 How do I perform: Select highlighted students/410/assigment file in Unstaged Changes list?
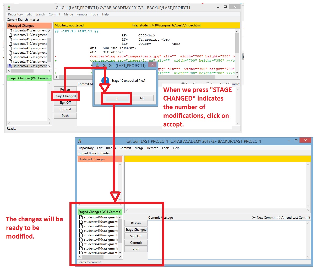(x=28, y=66)
